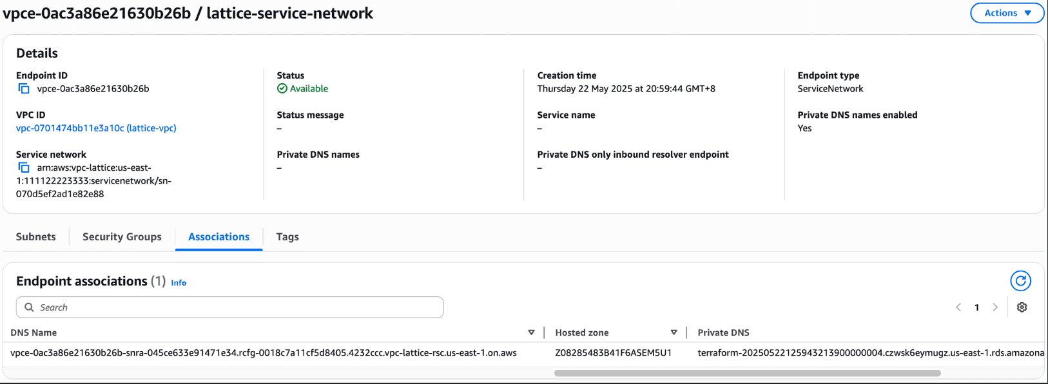Copy the Endpoint ID value

[x=24, y=89]
